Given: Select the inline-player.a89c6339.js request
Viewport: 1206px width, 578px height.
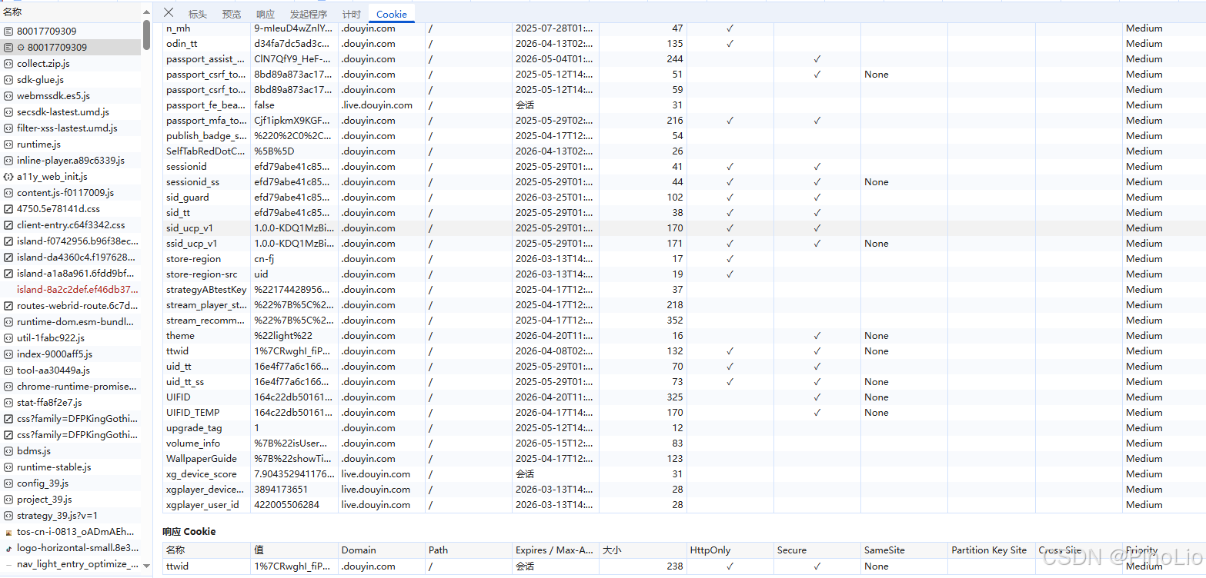Looking at the screenshot, I should [x=71, y=161].
